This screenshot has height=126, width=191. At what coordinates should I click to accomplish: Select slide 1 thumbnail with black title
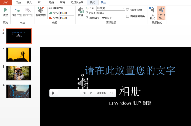tap(19, 36)
